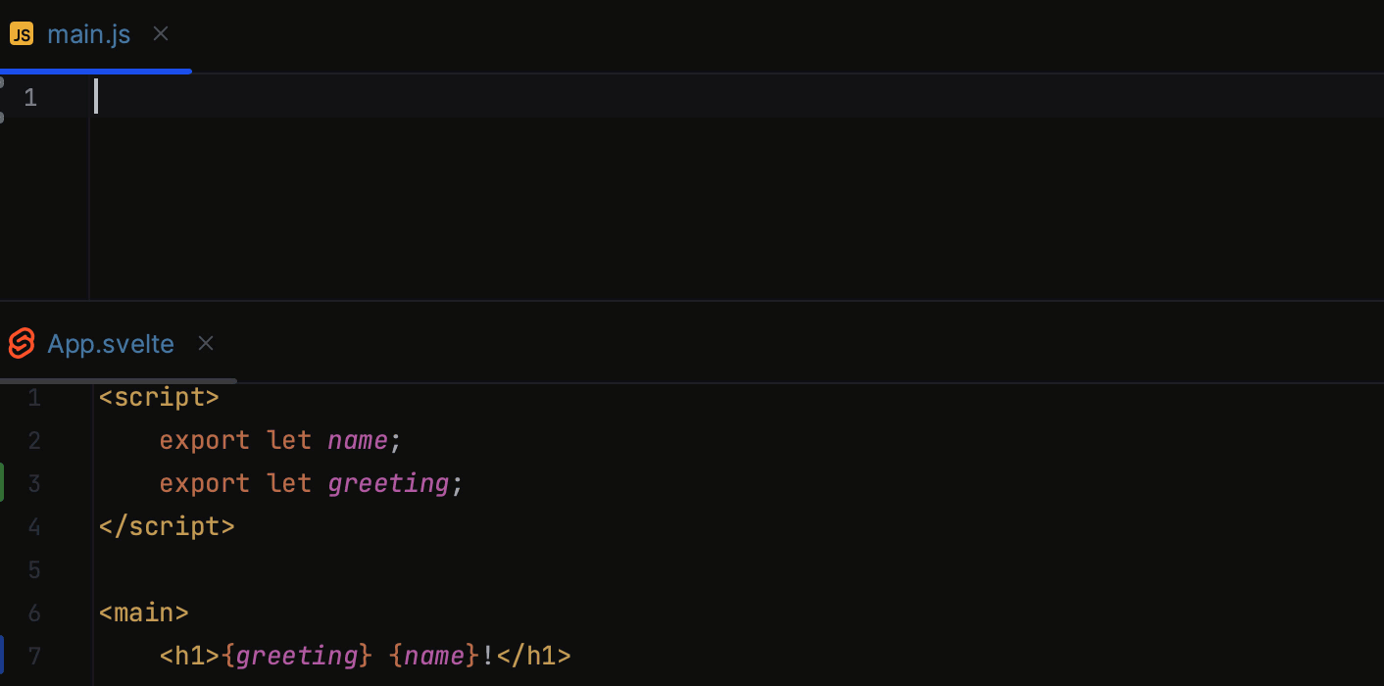Image resolution: width=1384 pixels, height=686 pixels.
Task: Click the yellow JS file icon on main.js tab
Action: pyautogui.click(x=22, y=33)
